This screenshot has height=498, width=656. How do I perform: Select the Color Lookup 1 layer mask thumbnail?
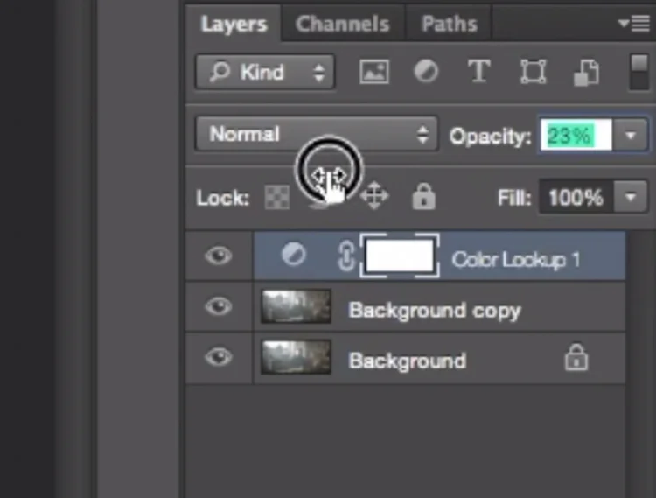(x=400, y=256)
